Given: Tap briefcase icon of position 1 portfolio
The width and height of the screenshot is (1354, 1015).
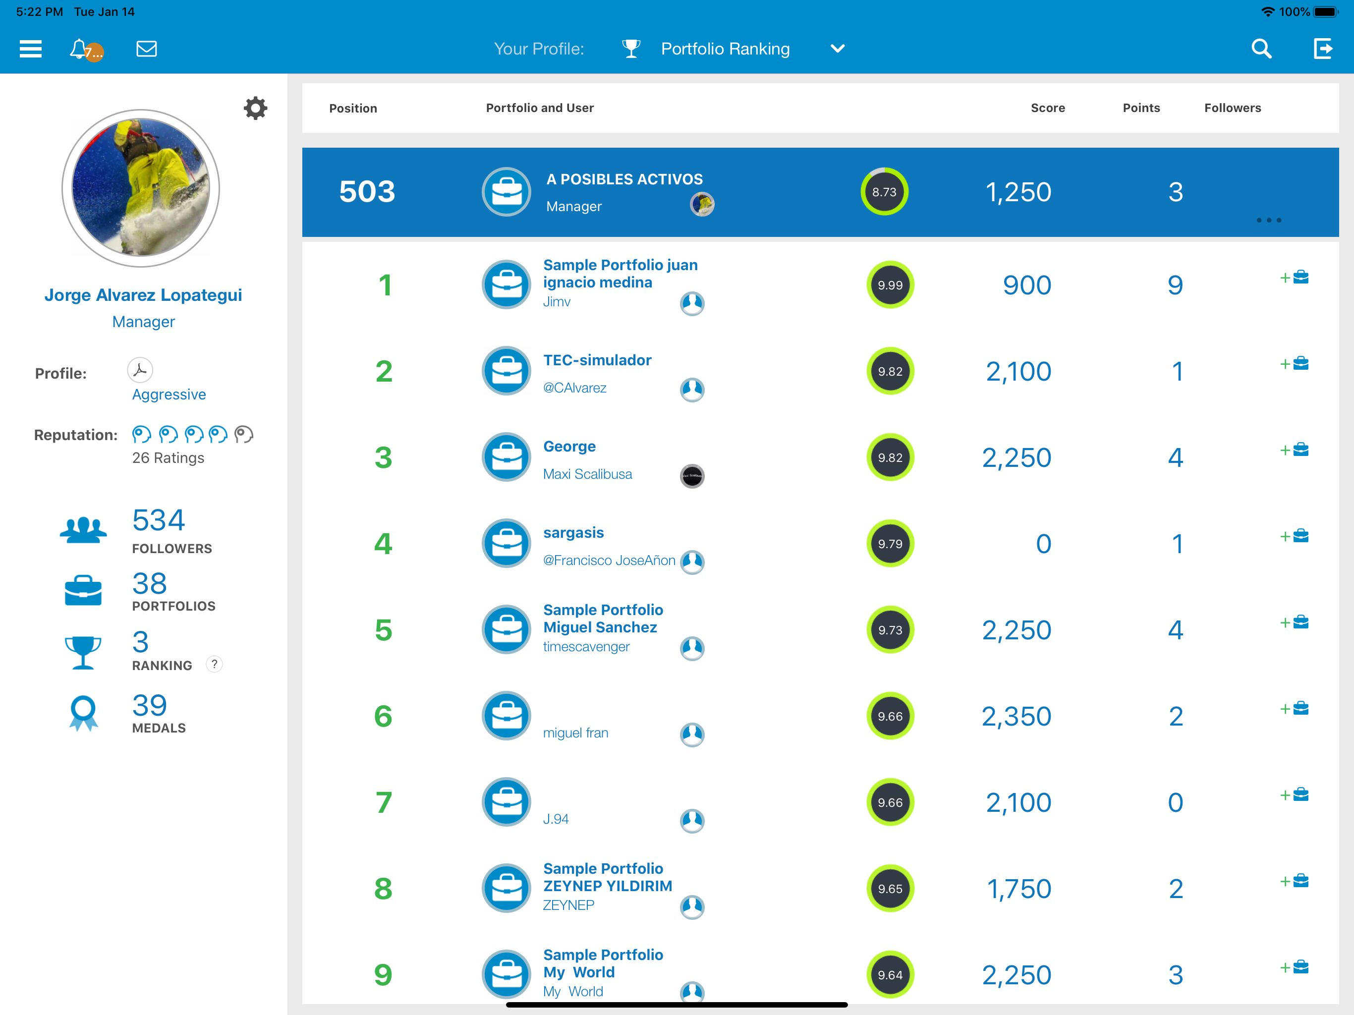Looking at the screenshot, I should click(x=506, y=284).
